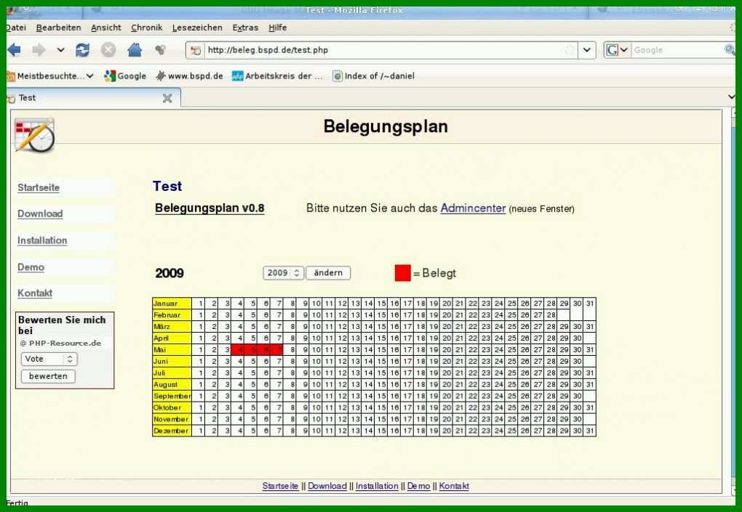Open the Admincenter link

click(473, 208)
